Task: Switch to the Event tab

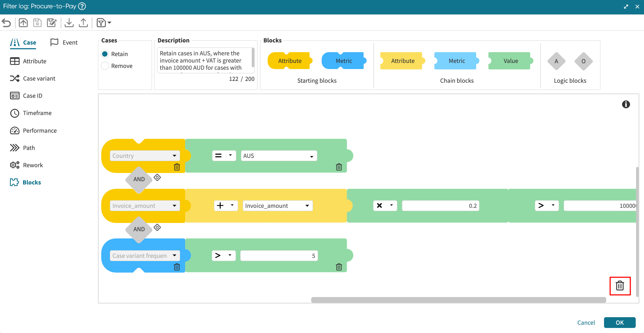Action: coord(64,42)
